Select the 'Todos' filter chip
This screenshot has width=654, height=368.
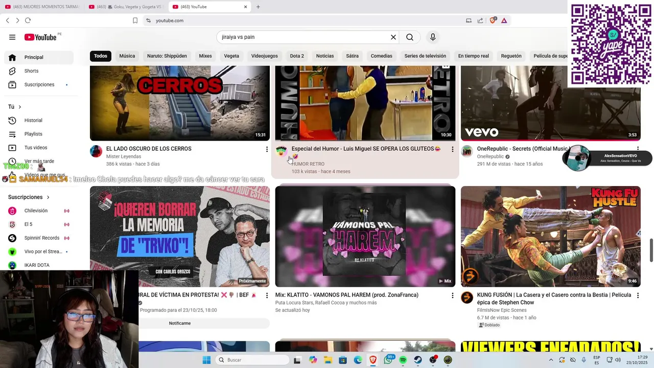[101, 56]
